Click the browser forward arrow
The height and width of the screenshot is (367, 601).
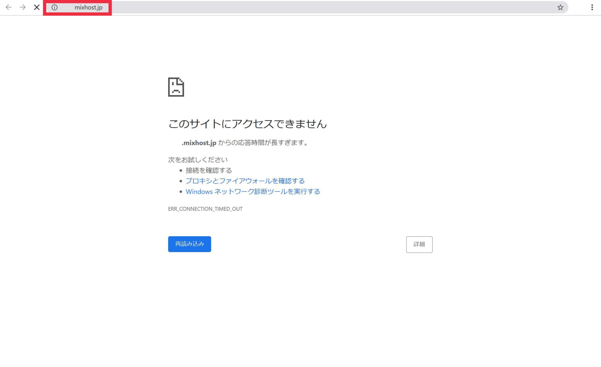(23, 7)
